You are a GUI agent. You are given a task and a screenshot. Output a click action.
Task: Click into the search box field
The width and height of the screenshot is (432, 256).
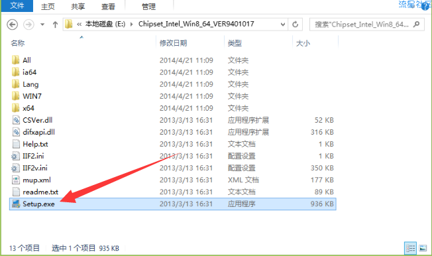[366, 25]
